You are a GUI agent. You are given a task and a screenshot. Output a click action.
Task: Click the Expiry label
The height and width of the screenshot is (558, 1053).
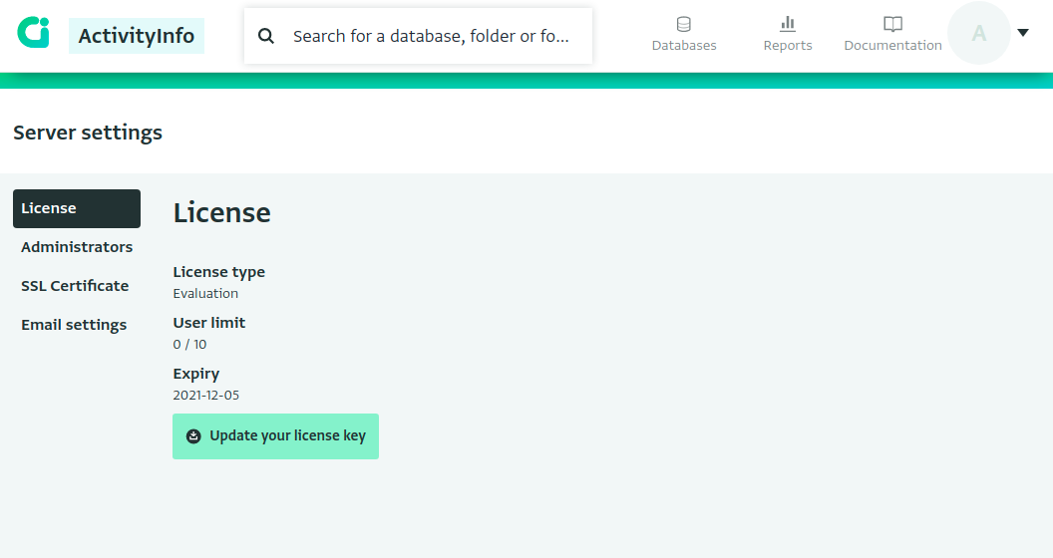point(196,375)
